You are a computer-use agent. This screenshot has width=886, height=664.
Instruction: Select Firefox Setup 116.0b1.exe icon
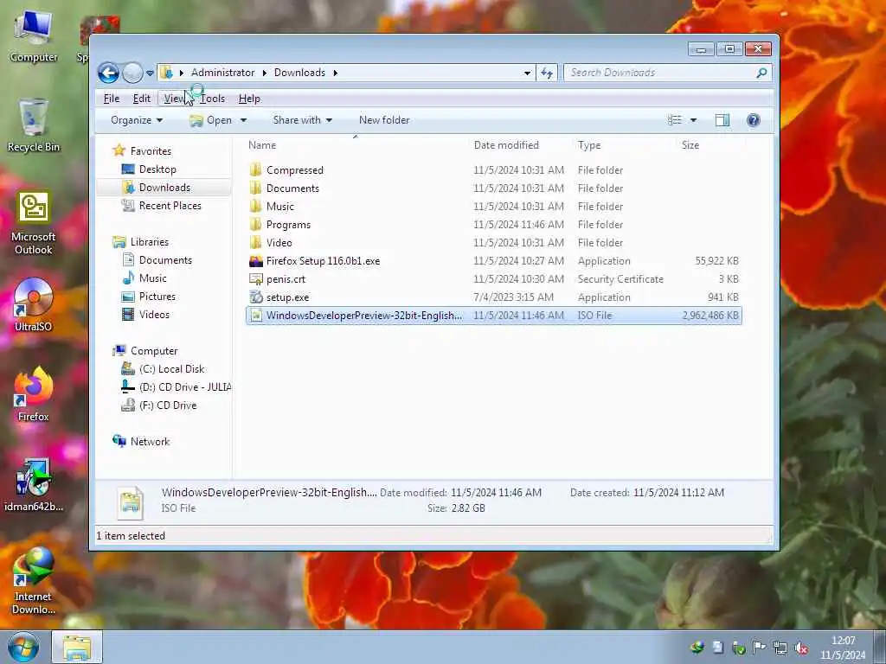coord(256,261)
